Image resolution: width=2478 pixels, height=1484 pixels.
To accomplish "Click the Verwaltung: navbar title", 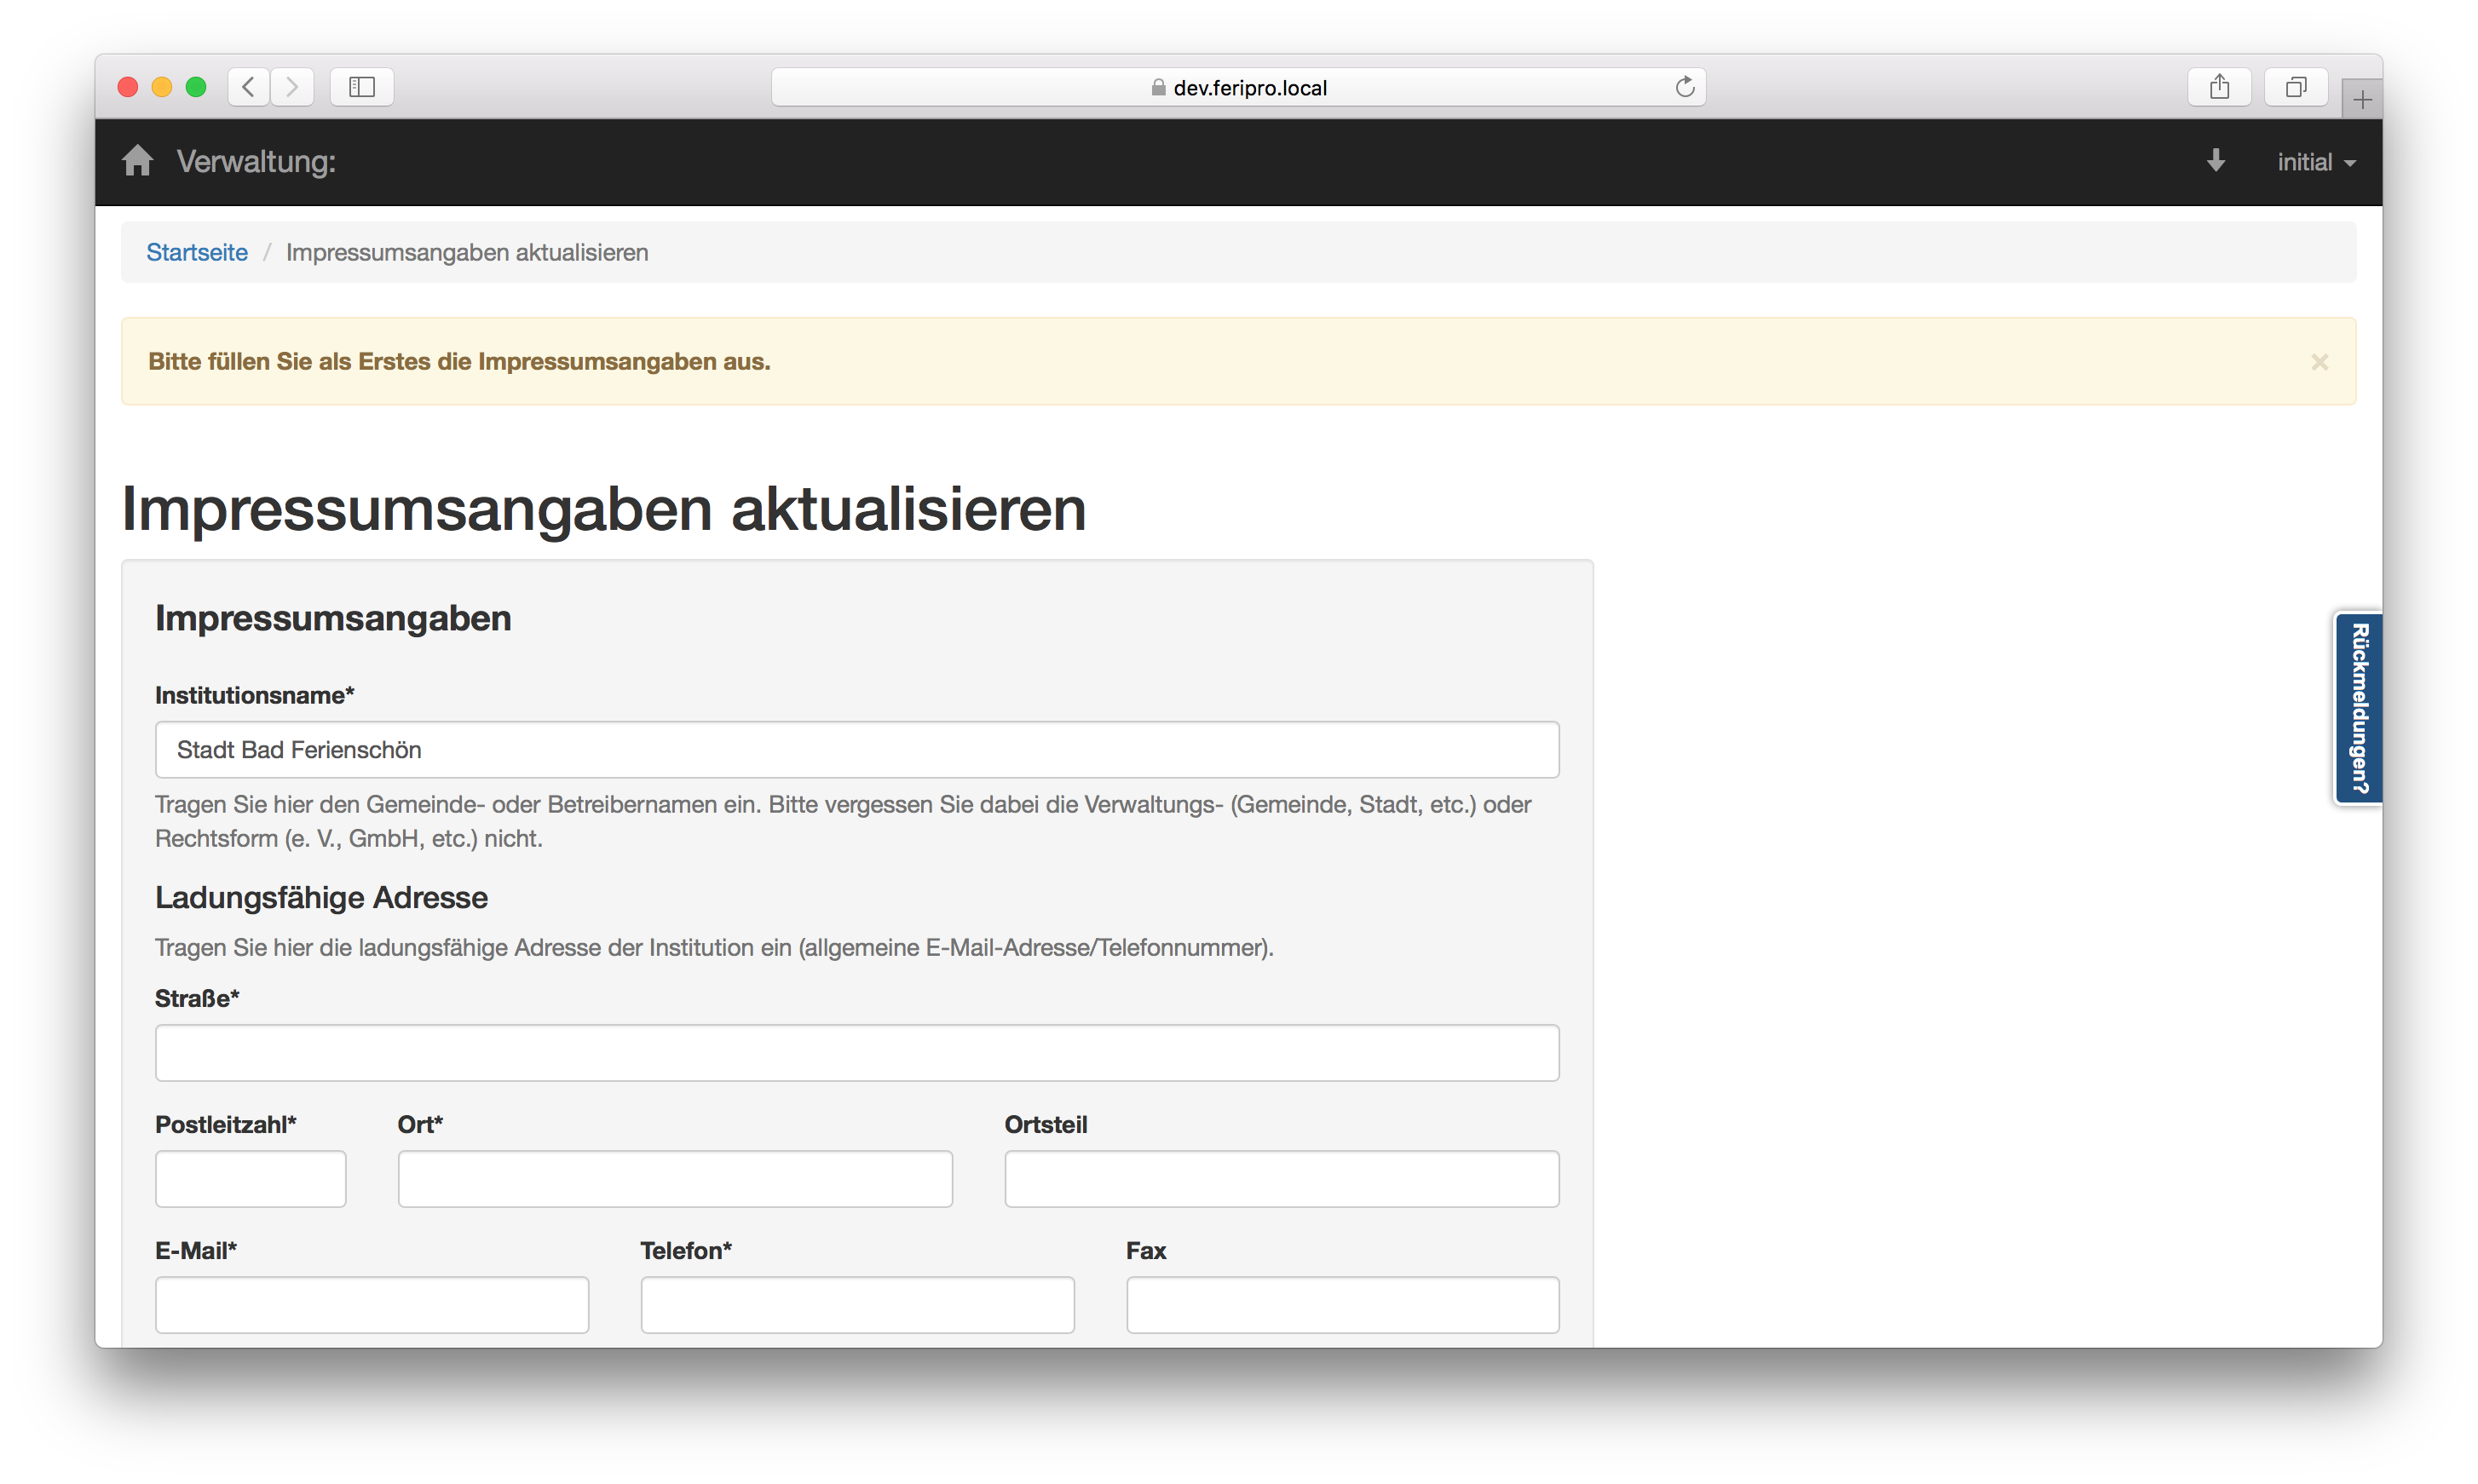I will pyautogui.click(x=256, y=161).
